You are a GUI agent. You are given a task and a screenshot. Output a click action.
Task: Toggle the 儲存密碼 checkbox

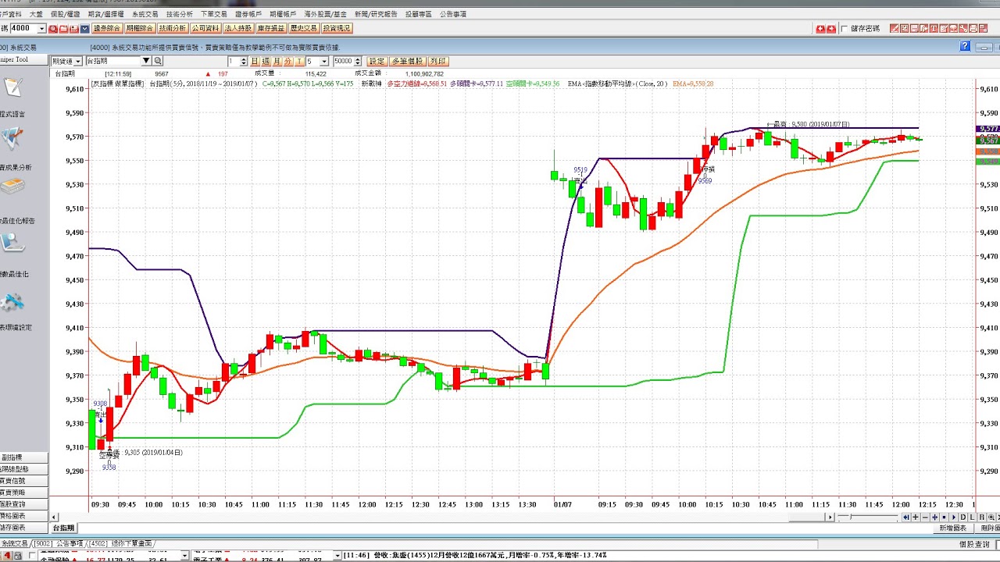[845, 29]
